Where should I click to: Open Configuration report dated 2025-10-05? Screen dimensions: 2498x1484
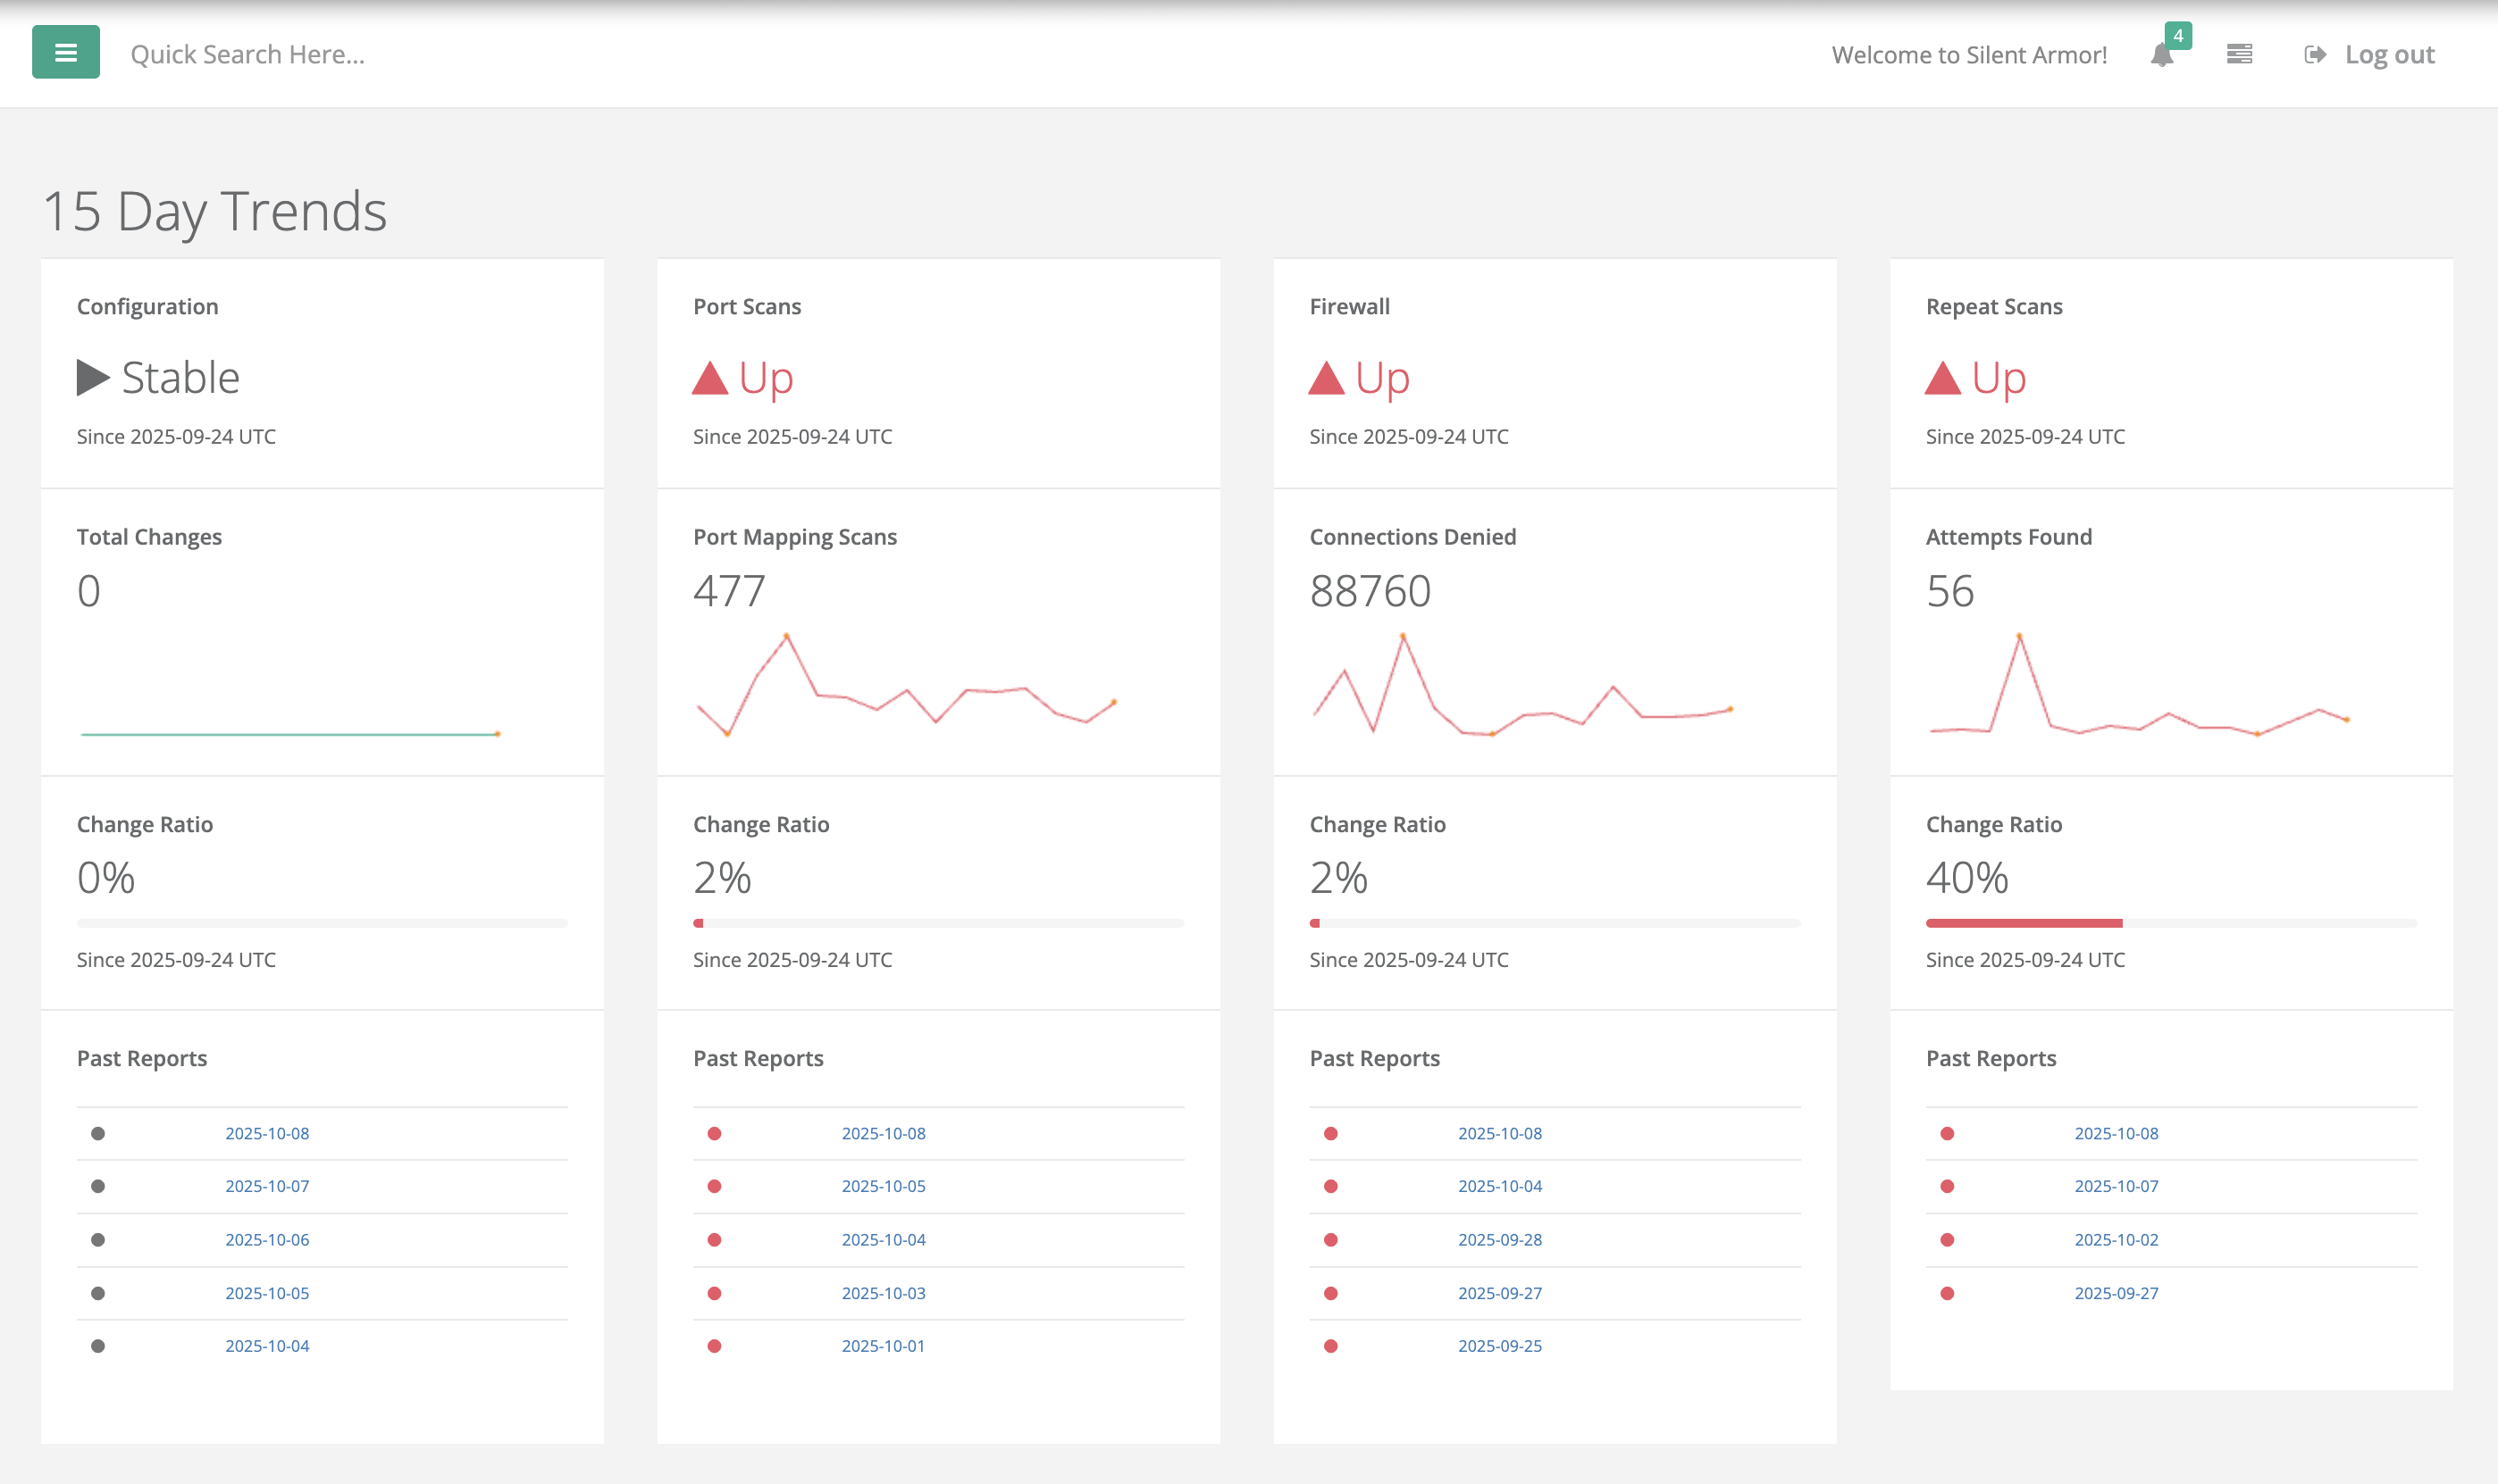tap(267, 1293)
